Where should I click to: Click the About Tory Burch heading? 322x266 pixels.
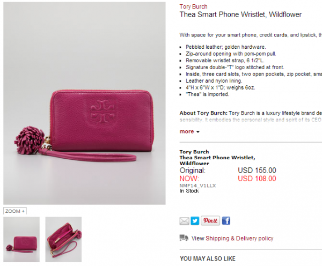(x=203, y=113)
